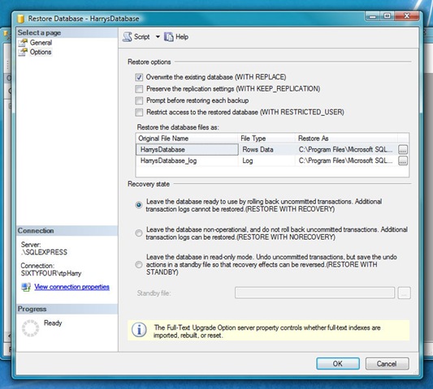Open View connection properties link
The image size is (433, 389).
[71, 287]
